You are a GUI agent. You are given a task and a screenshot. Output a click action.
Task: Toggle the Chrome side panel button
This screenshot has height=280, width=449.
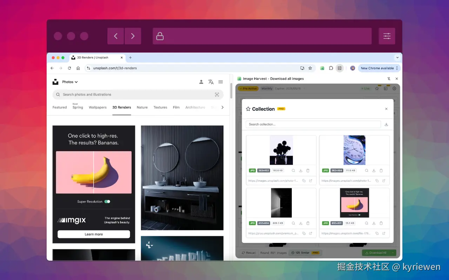click(339, 68)
